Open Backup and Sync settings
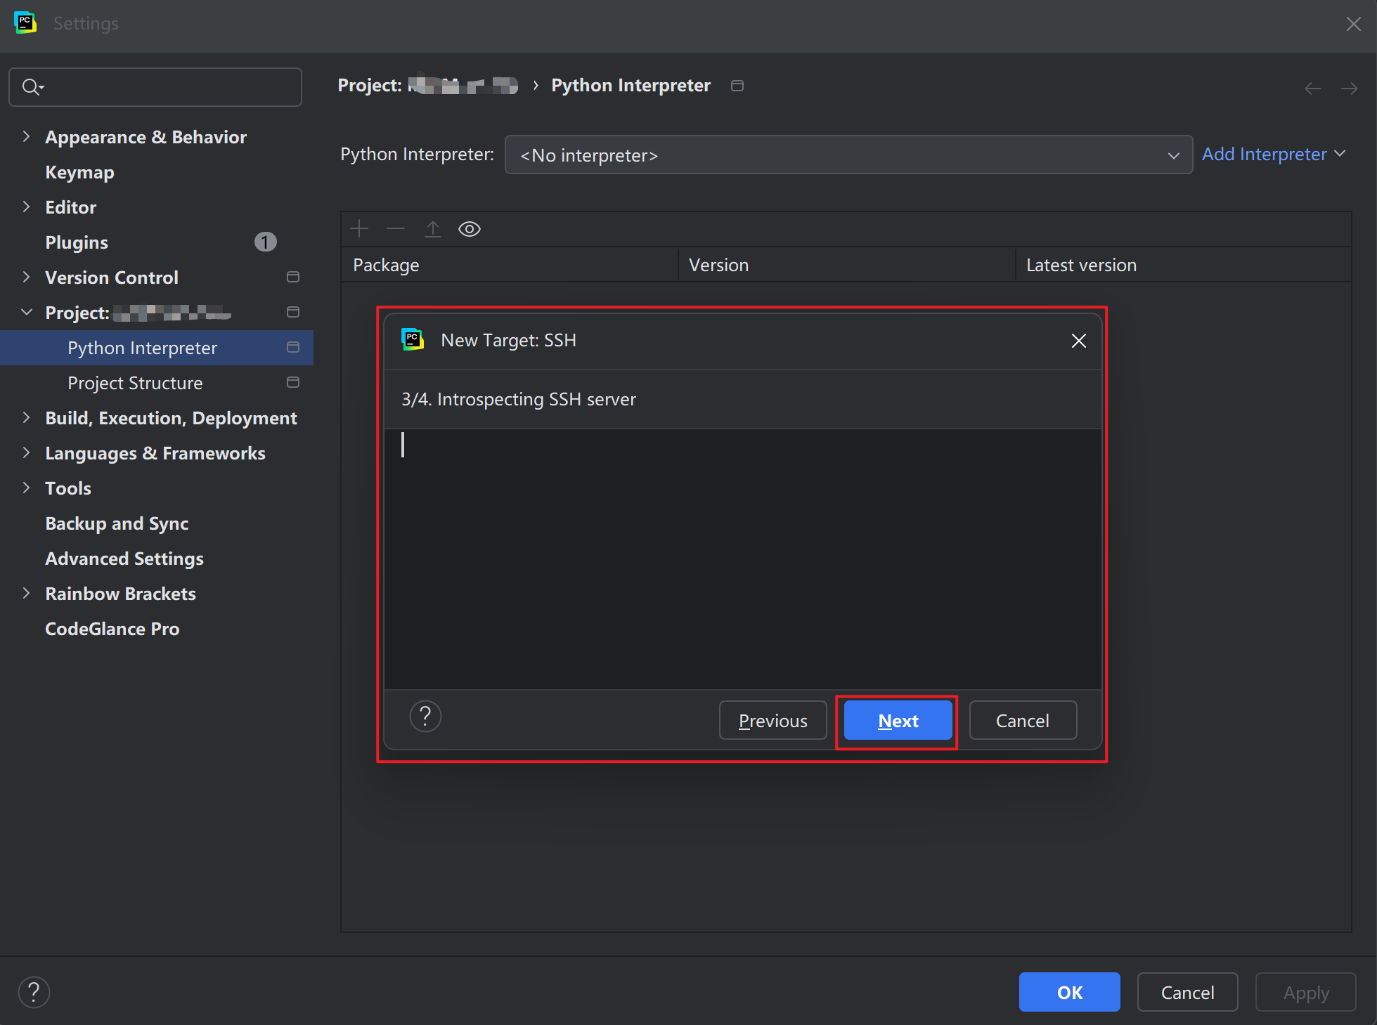 pos(117,523)
